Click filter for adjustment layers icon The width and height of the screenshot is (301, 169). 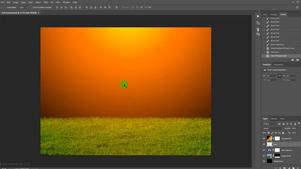pyautogui.click(x=283, y=124)
